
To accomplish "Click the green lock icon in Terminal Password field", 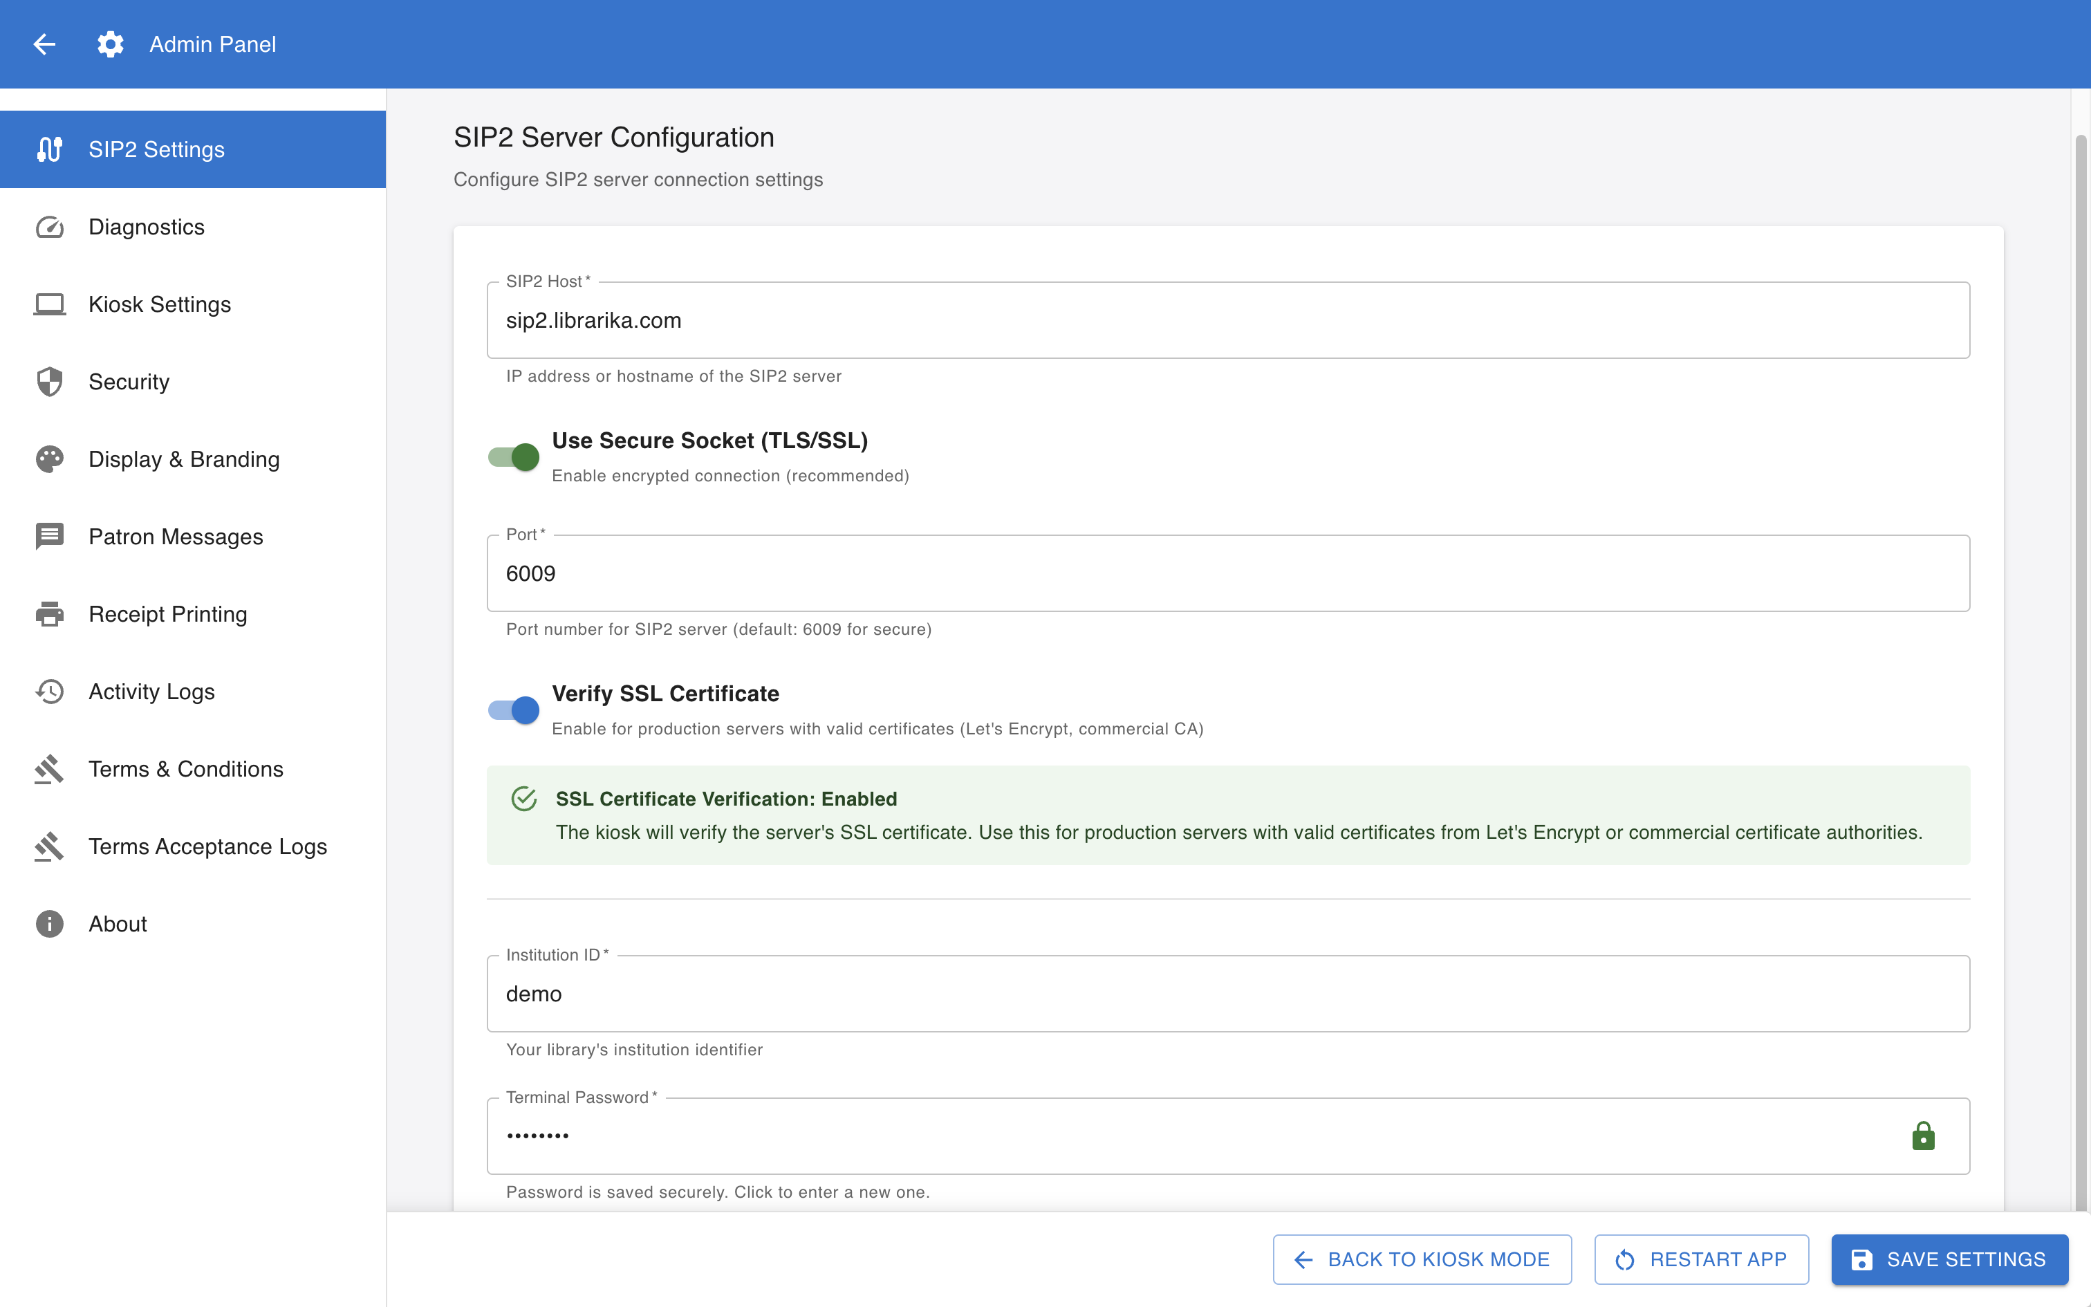I will coord(1922,1135).
